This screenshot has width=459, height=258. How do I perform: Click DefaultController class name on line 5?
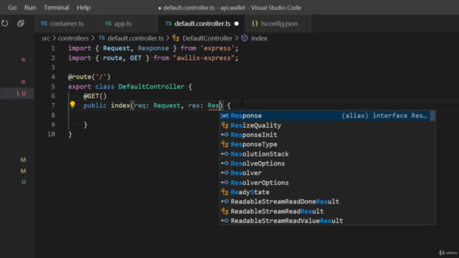tap(151, 87)
